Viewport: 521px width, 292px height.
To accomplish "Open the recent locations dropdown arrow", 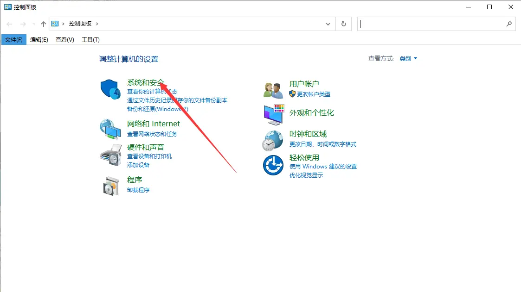I will click(34, 24).
